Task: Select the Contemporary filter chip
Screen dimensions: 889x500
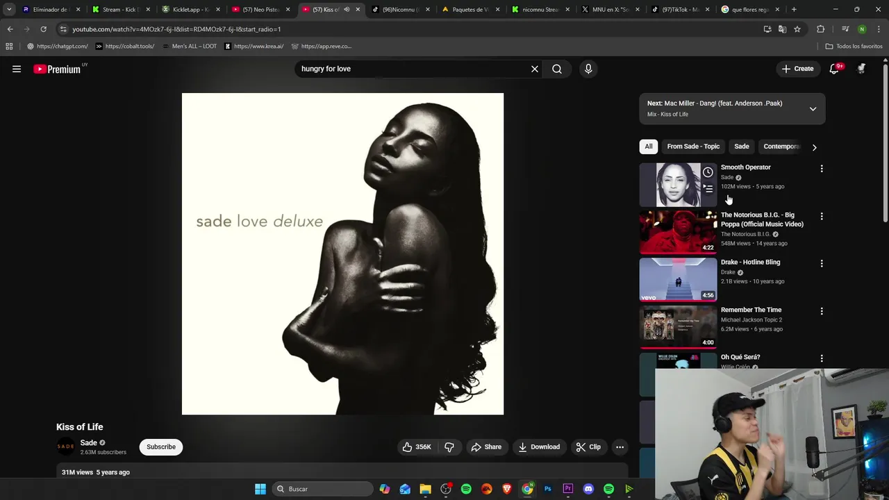Action: [x=782, y=147]
